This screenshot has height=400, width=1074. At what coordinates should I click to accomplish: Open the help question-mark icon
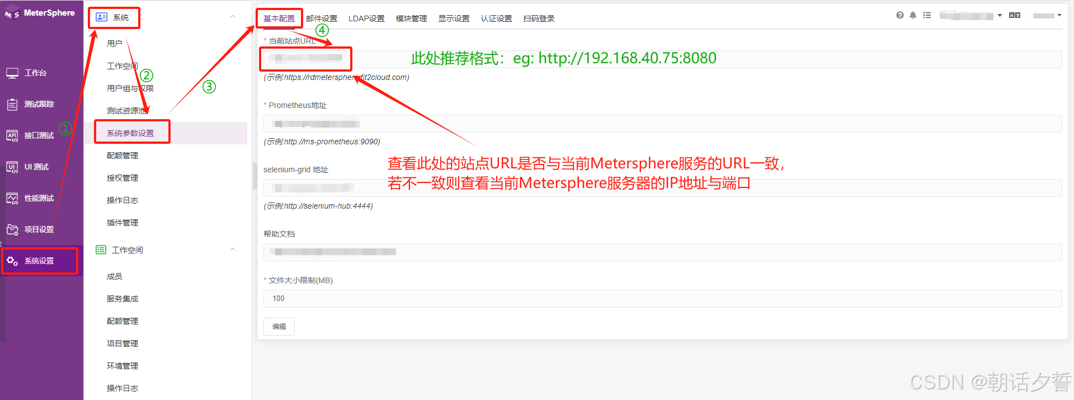[899, 16]
